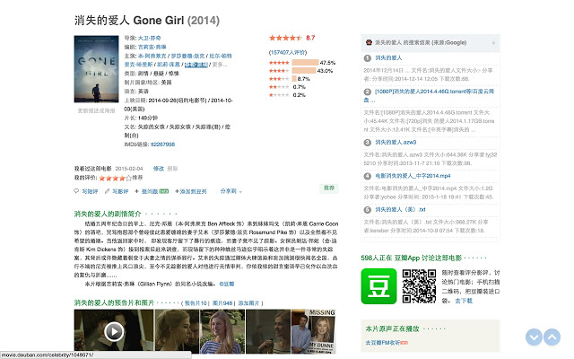Click the 写影评 link
Image resolution: width=574 pixels, height=359 pixels.
[x=120, y=191]
